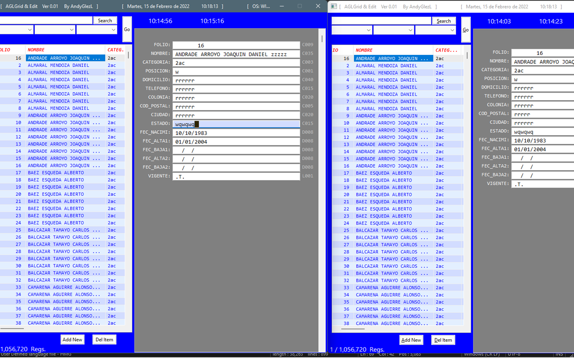Click the detail form's vertical scrollbar
This screenshot has height=358, width=574.
click(322, 38)
